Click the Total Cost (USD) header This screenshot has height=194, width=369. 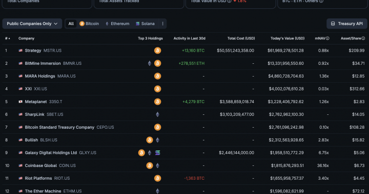[x=241, y=38]
